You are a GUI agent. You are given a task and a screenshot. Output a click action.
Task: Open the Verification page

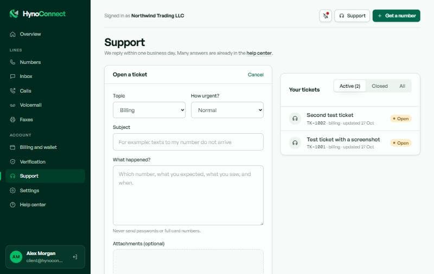(x=45, y=161)
